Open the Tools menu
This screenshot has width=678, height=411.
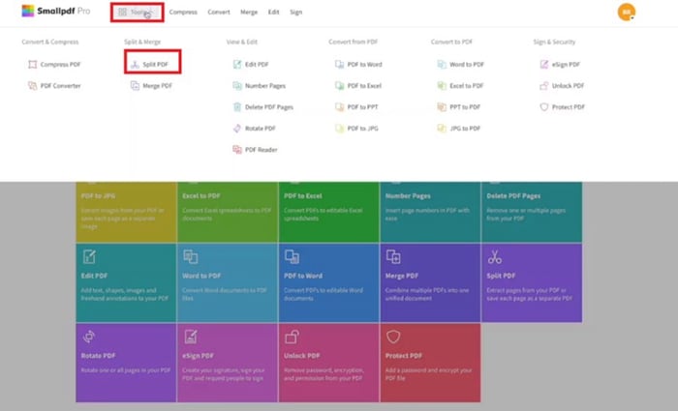point(136,13)
